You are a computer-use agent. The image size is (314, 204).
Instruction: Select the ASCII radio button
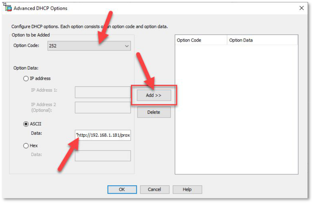(x=26, y=124)
